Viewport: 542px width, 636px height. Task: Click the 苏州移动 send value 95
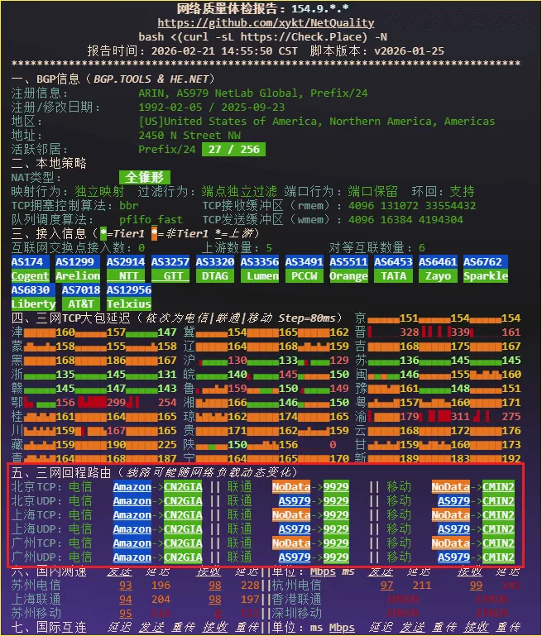[125, 614]
